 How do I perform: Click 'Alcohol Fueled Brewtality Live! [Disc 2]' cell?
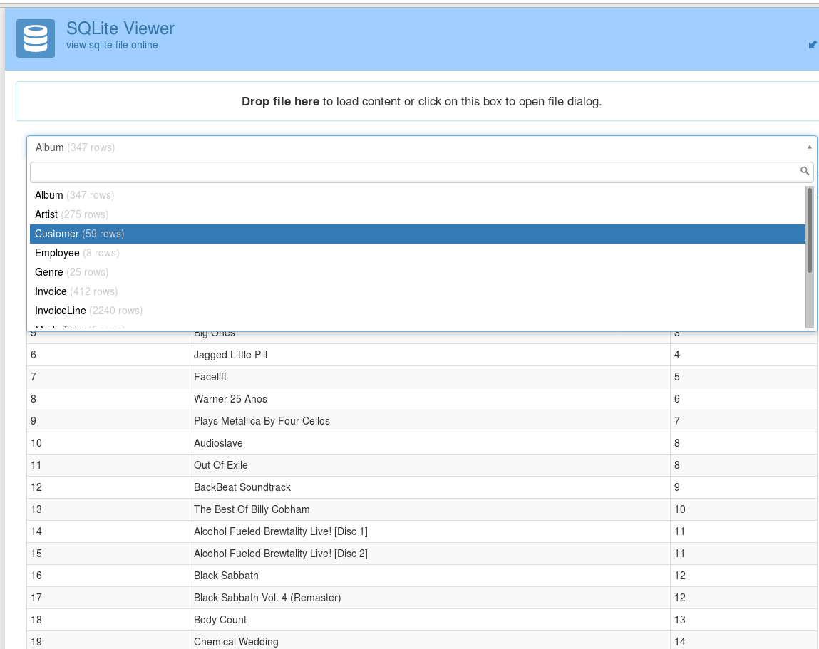[x=430, y=554]
